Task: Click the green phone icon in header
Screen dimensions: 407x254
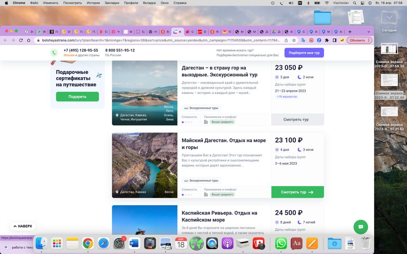Action: [54, 53]
